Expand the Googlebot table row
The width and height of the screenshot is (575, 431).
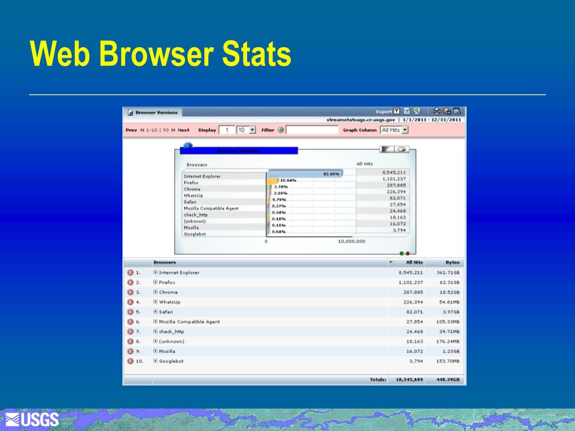(156, 361)
